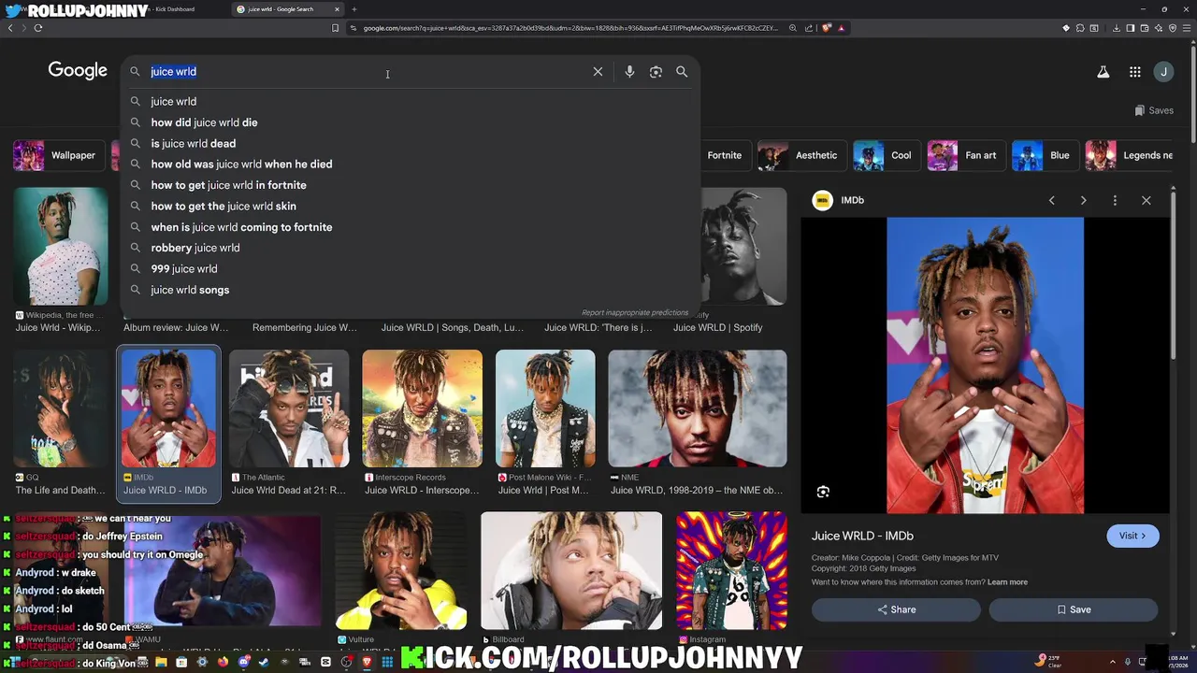Bookmark this page icon in address bar
Viewport: 1197px width, 673px height.
(335, 28)
